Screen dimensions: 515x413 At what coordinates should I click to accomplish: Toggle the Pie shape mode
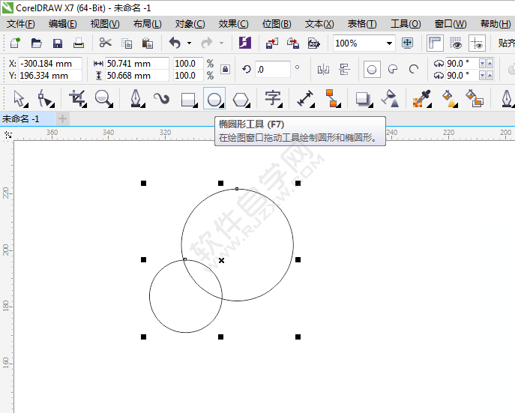[x=392, y=70]
